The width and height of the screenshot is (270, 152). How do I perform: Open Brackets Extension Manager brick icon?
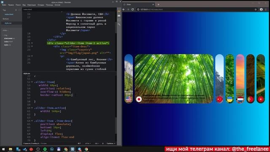pyautogui.click(x=119, y=16)
